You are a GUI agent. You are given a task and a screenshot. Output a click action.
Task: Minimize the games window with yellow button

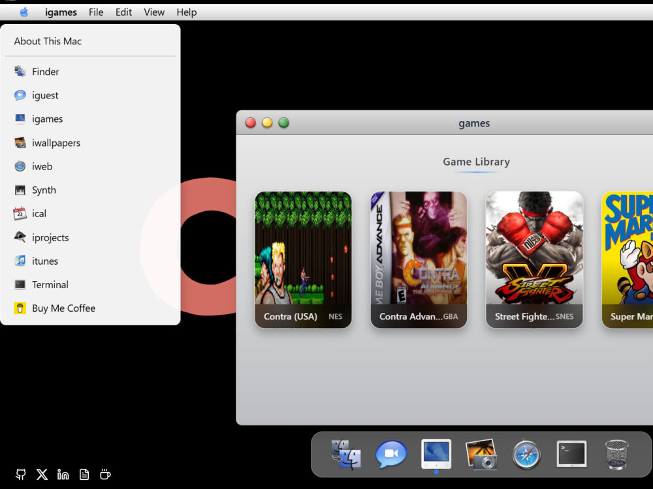coord(267,123)
